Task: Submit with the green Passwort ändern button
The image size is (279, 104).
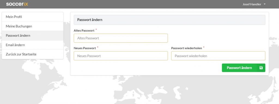Action: pyautogui.click(x=243, y=68)
